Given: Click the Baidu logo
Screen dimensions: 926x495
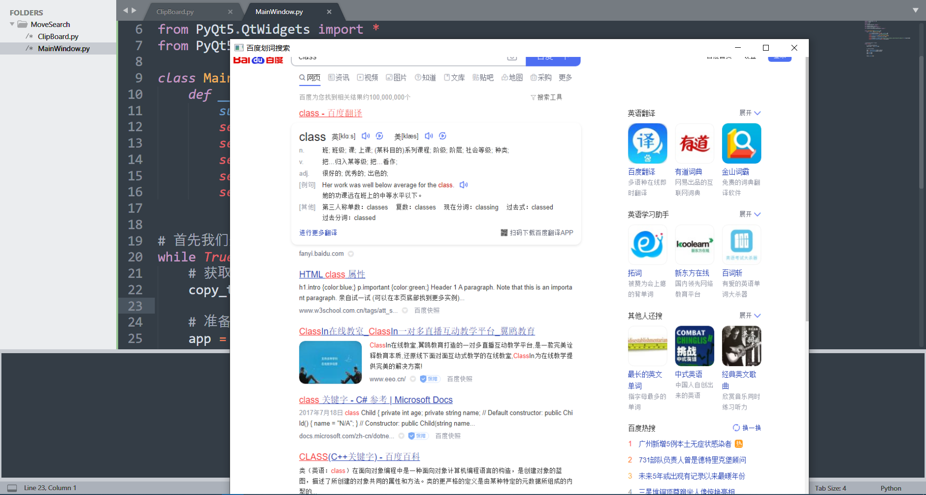Looking at the screenshot, I should point(258,60).
